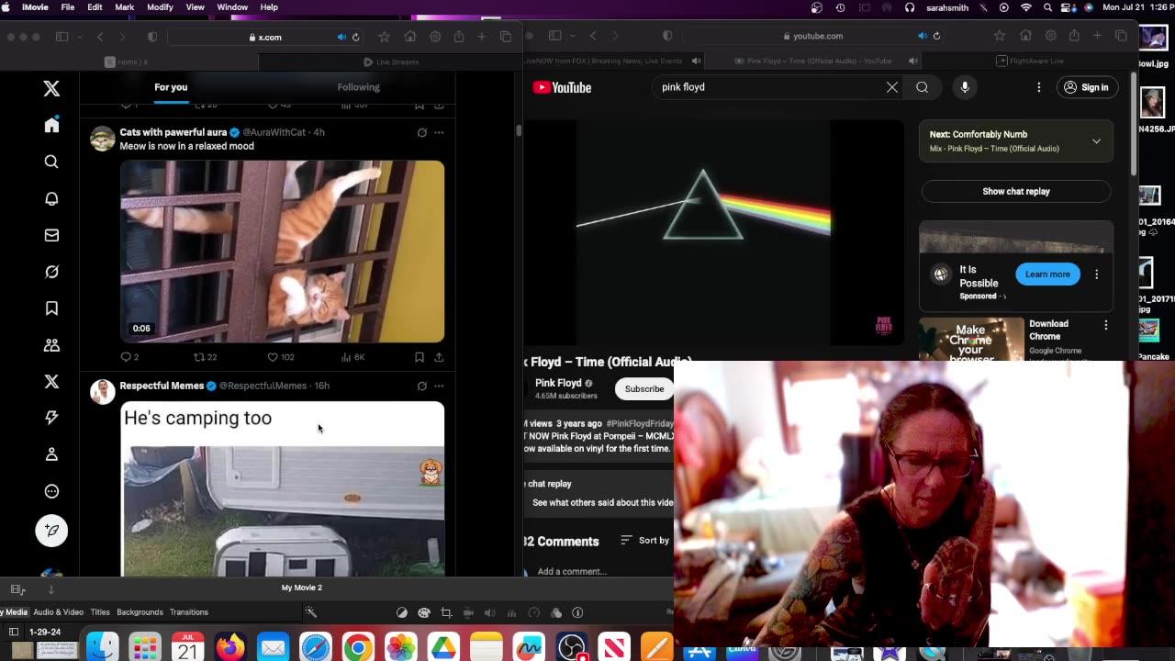Viewport: 1175px width, 661px height.
Task: Open Control Center in menu bar
Action: pyautogui.click(x=1069, y=7)
